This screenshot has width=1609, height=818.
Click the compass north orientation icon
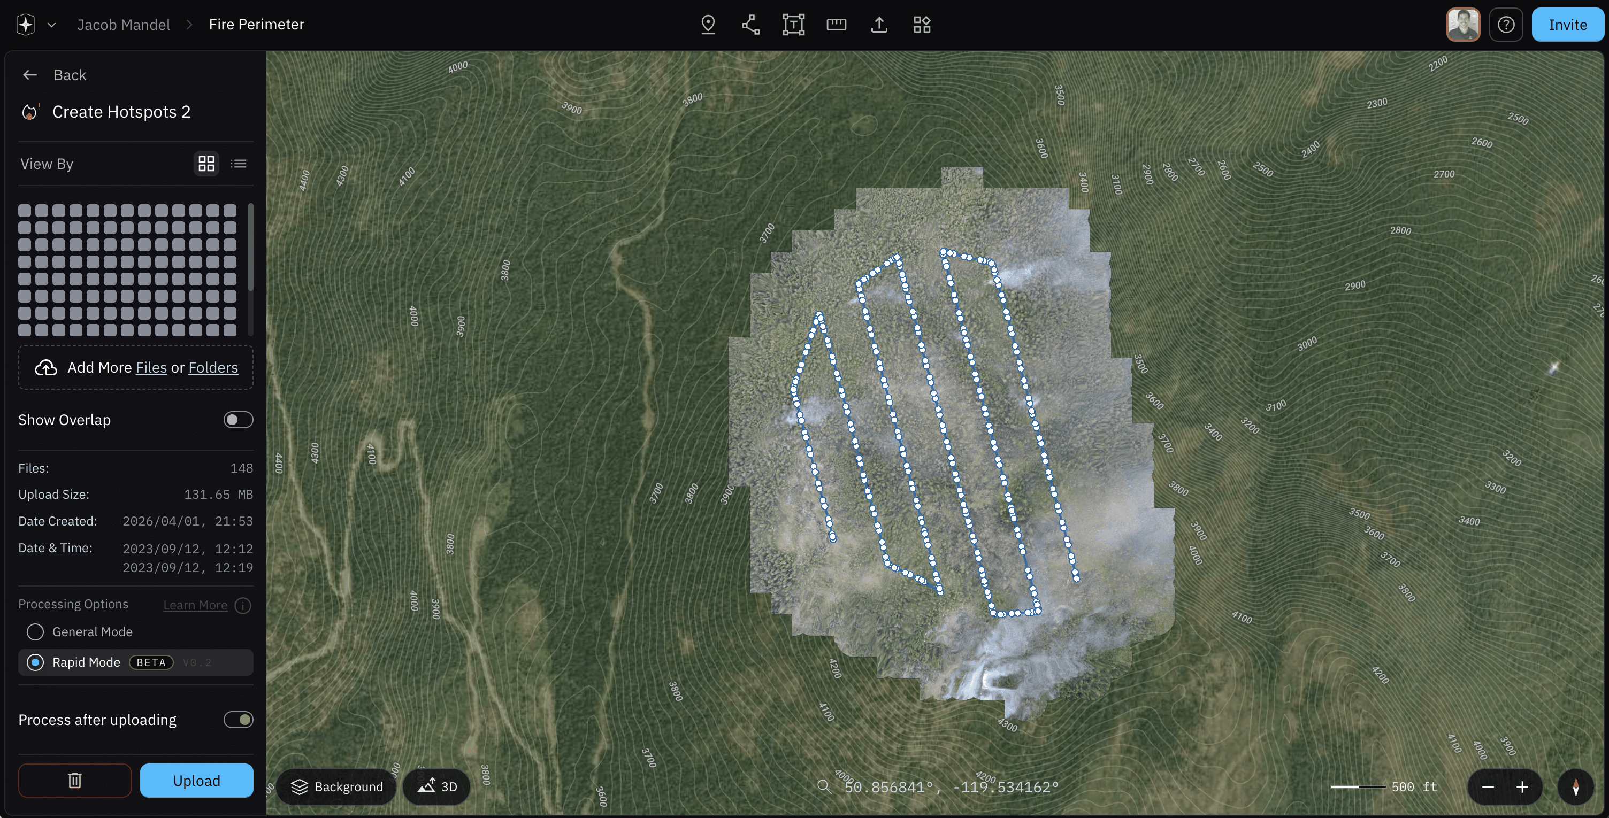click(1575, 787)
